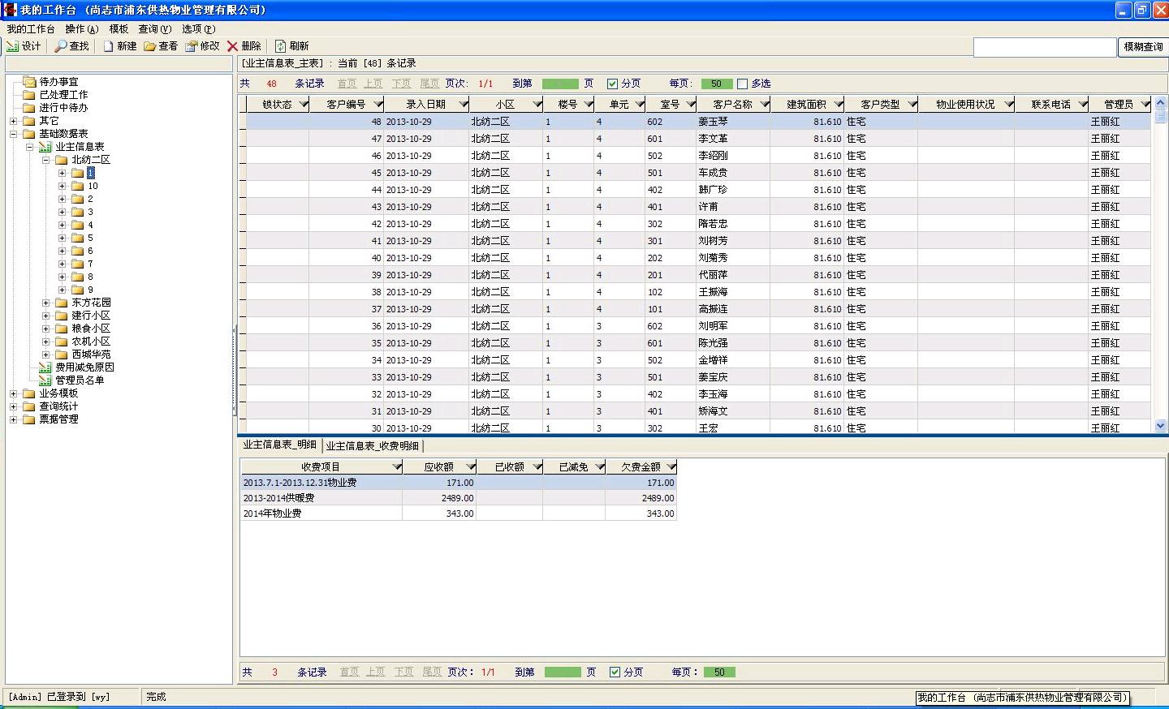1169x709 pixels.
Task: Click the 查看 (View) folder icon
Action: (150, 46)
